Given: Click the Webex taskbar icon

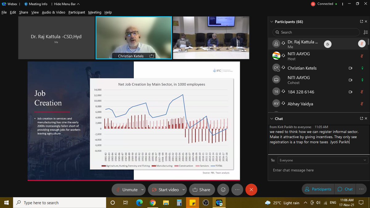Looking at the screenshot, I should 219,202.
